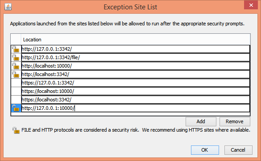Select the http://127.0.0.1:3342/ location entry
The height and width of the screenshot is (161, 261).
pyautogui.click(x=136, y=49)
